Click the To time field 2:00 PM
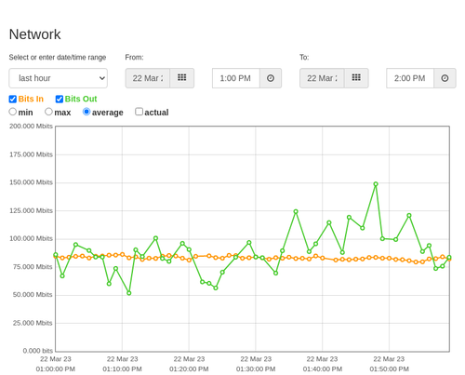Screen dimensions: 465x375 click(x=410, y=78)
